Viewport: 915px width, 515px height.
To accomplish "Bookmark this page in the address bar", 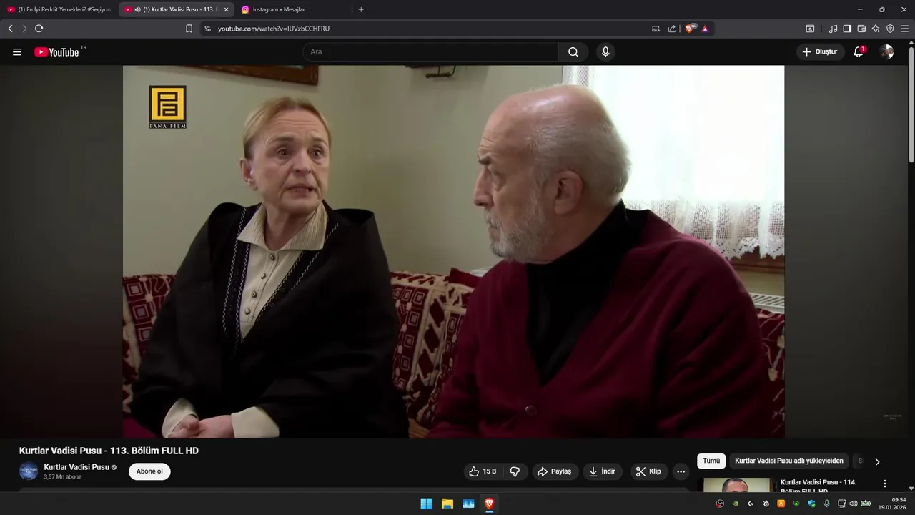I will (x=189, y=29).
